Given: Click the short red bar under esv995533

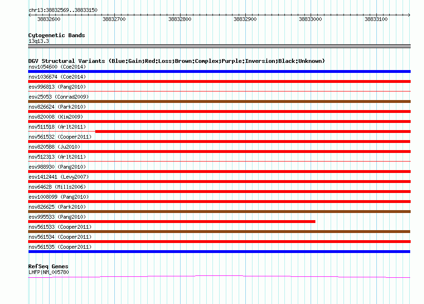Looking at the screenshot, I should pos(172,222).
